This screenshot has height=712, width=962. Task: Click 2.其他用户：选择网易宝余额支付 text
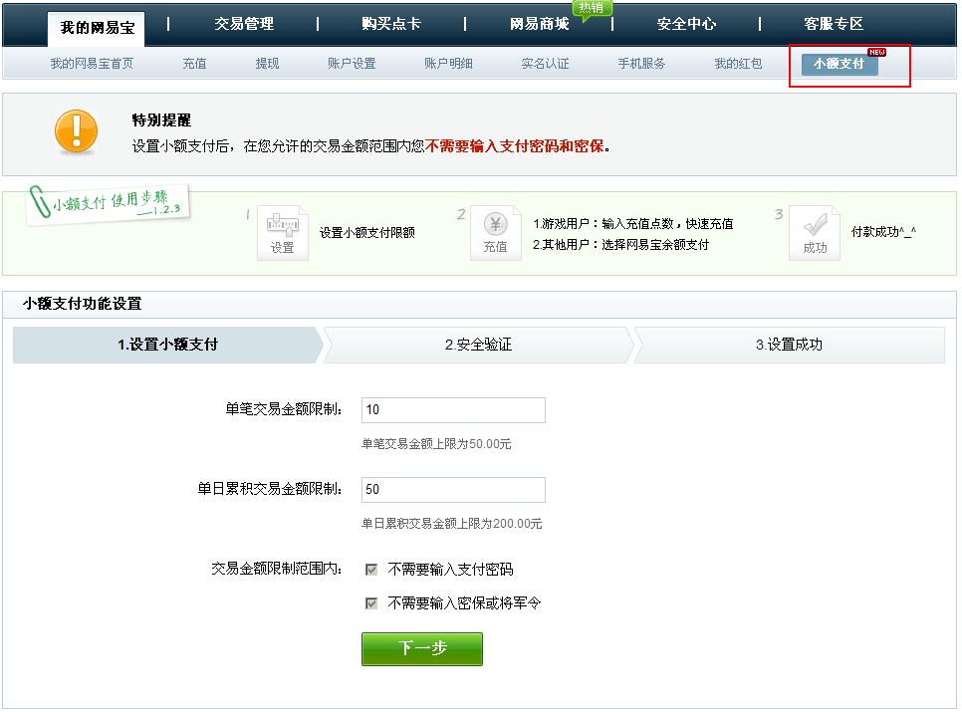(620, 245)
